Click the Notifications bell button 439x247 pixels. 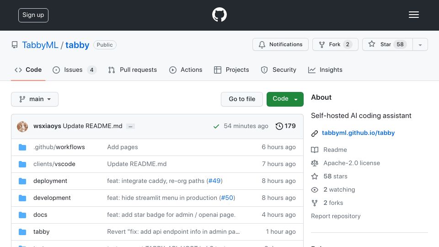[280, 44]
